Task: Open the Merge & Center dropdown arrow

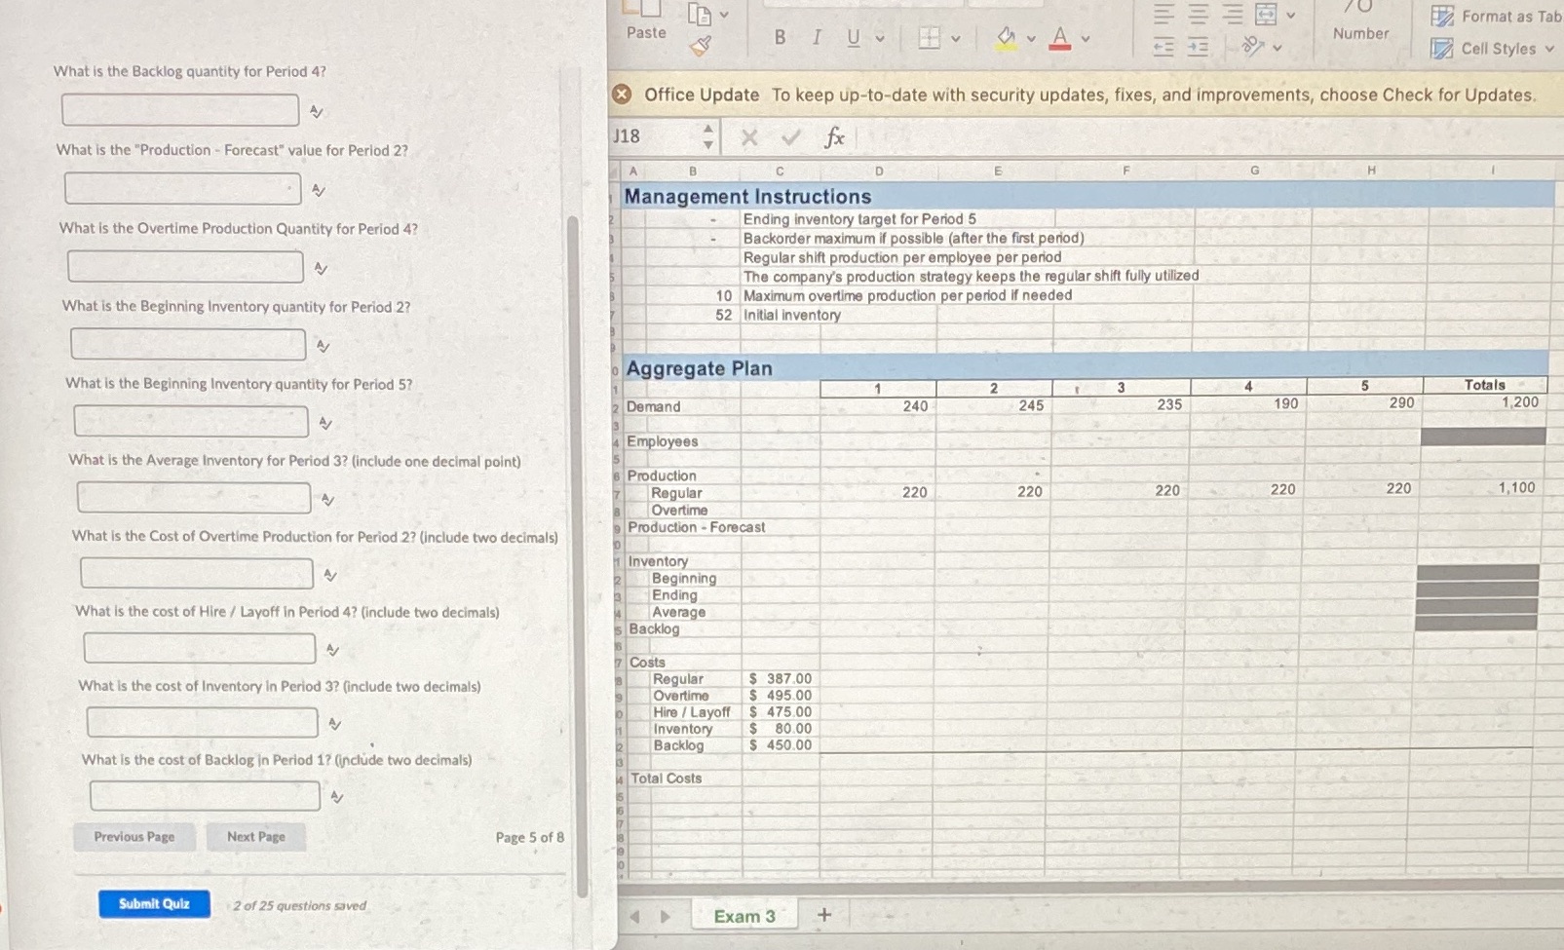Action: click(1291, 16)
